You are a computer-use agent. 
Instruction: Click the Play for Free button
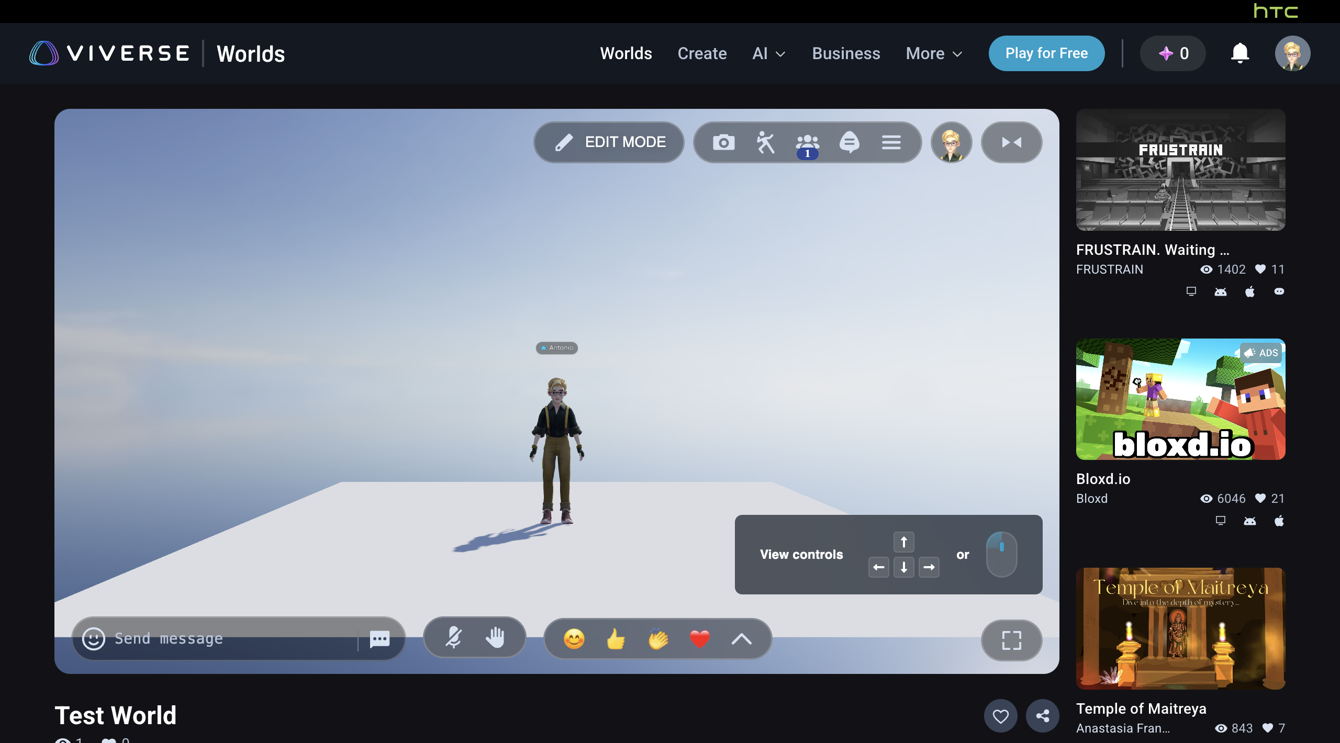click(1046, 53)
